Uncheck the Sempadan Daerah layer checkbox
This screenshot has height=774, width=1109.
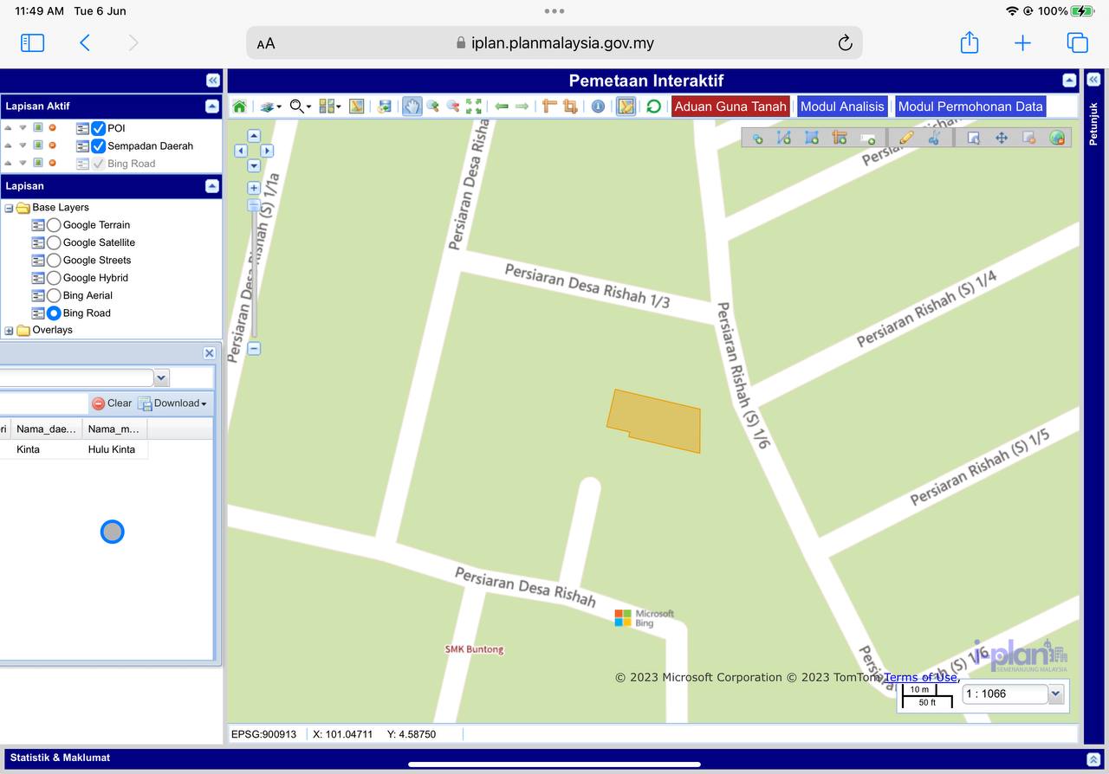tap(99, 146)
